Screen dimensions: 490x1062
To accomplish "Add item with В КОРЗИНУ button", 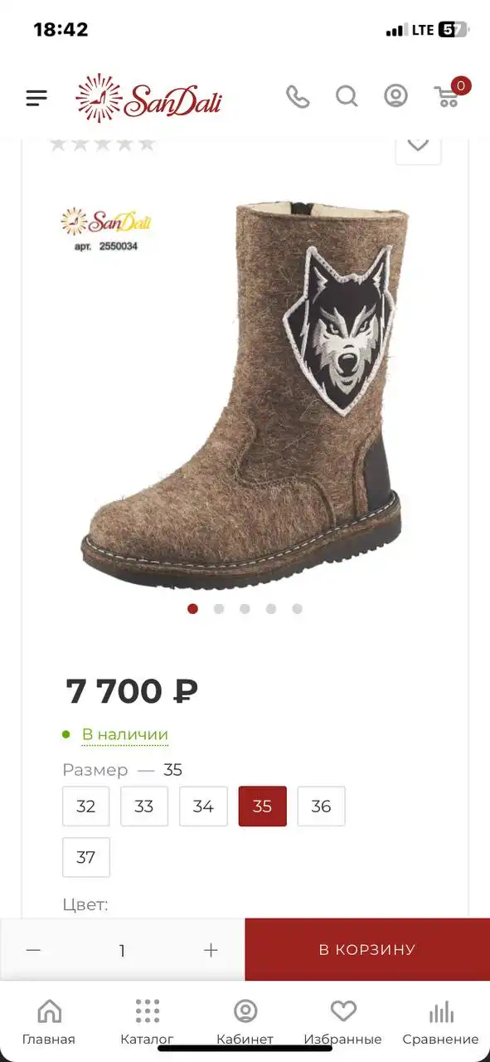I will pos(367,950).
